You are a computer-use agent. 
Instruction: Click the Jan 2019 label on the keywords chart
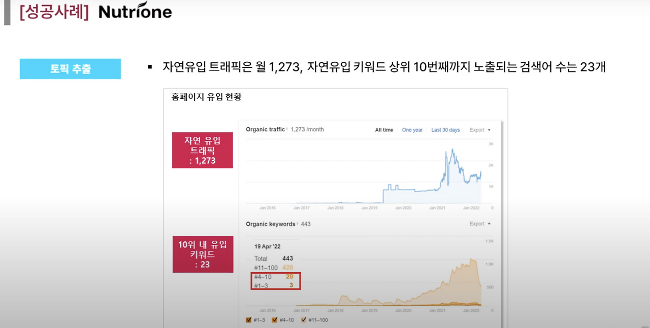pyautogui.click(x=369, y=310)
